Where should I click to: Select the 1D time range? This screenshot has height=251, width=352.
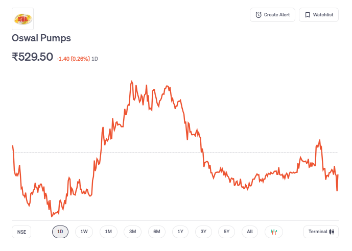click(60, 232)
